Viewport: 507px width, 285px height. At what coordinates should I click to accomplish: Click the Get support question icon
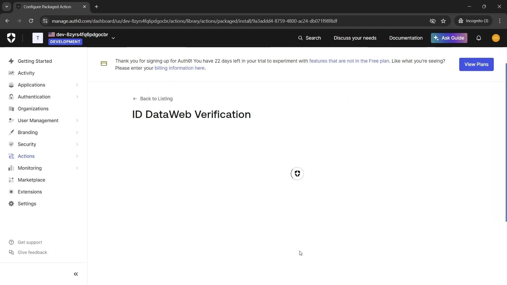click(x=11, y=243)
